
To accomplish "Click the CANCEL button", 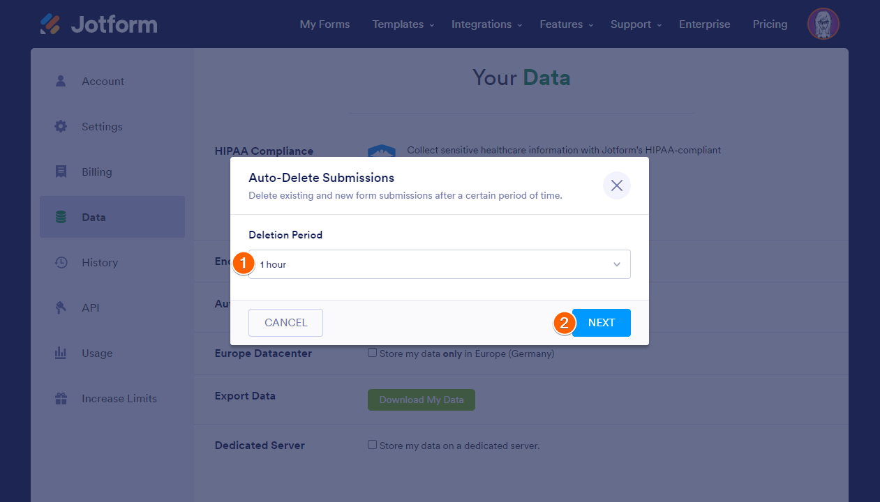I will pos(285,323).
